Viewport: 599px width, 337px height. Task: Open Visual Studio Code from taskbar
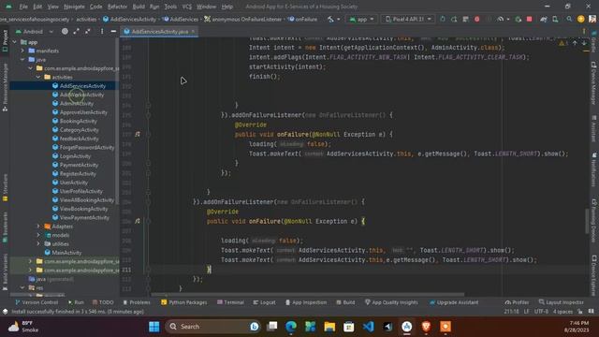[x=368, y=327]
